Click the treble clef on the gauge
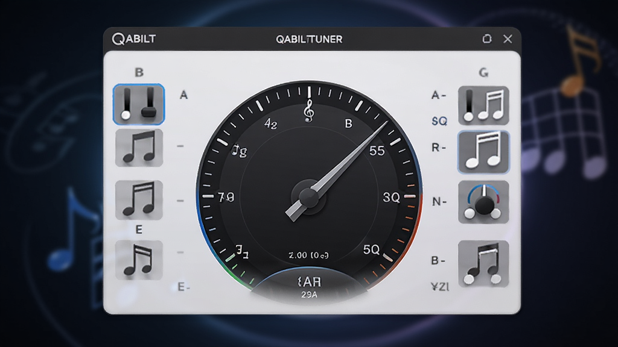 (x=309, y=111)
